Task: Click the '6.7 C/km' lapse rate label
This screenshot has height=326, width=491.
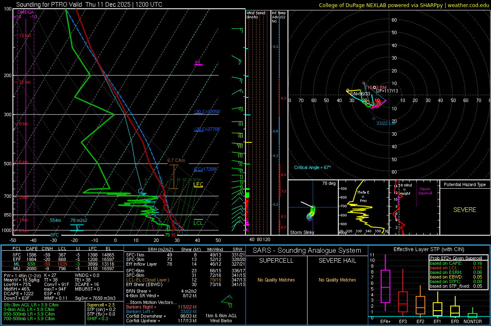Action: [x=176, y=160]
